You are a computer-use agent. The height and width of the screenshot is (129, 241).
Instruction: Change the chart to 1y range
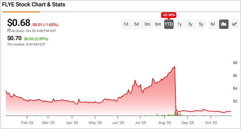(180, 24)
